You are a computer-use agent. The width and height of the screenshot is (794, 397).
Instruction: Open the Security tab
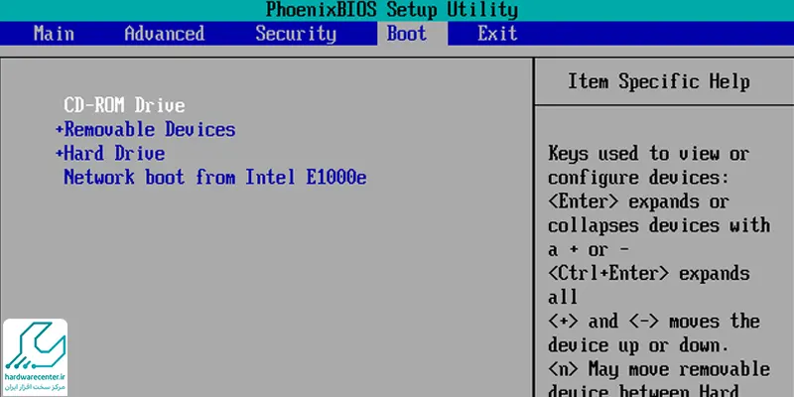(296, 34)
